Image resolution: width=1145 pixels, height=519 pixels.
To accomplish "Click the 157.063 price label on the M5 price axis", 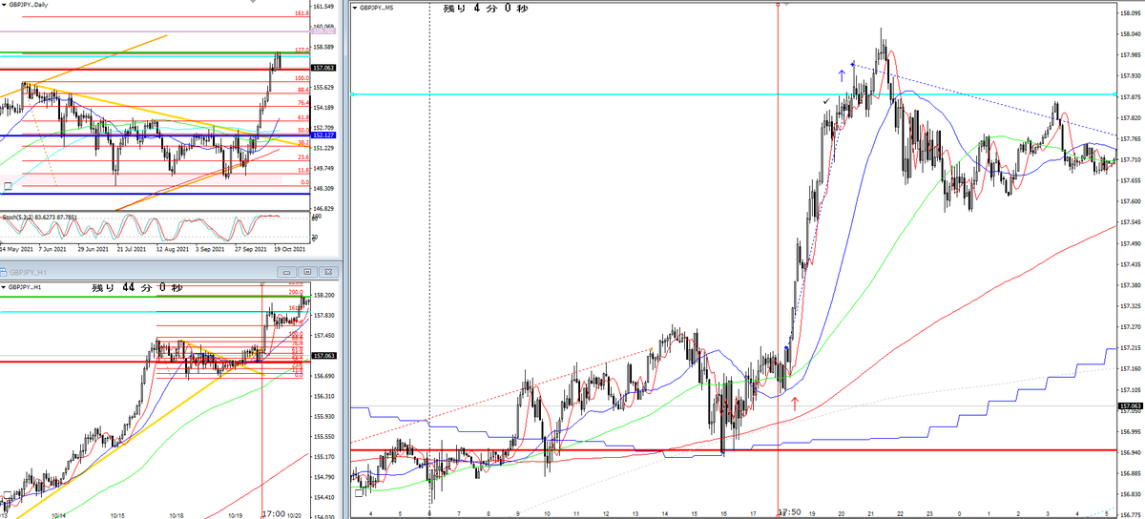I will point(1131,406).
